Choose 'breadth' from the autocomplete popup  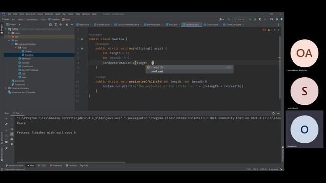(189, 67)
